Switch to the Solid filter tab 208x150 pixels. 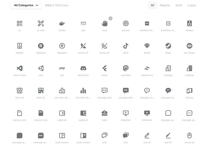pos(179,5)
